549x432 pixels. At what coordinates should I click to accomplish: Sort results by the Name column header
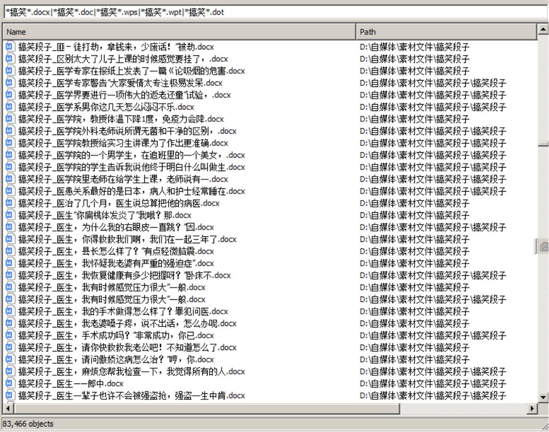coord(180,32)
